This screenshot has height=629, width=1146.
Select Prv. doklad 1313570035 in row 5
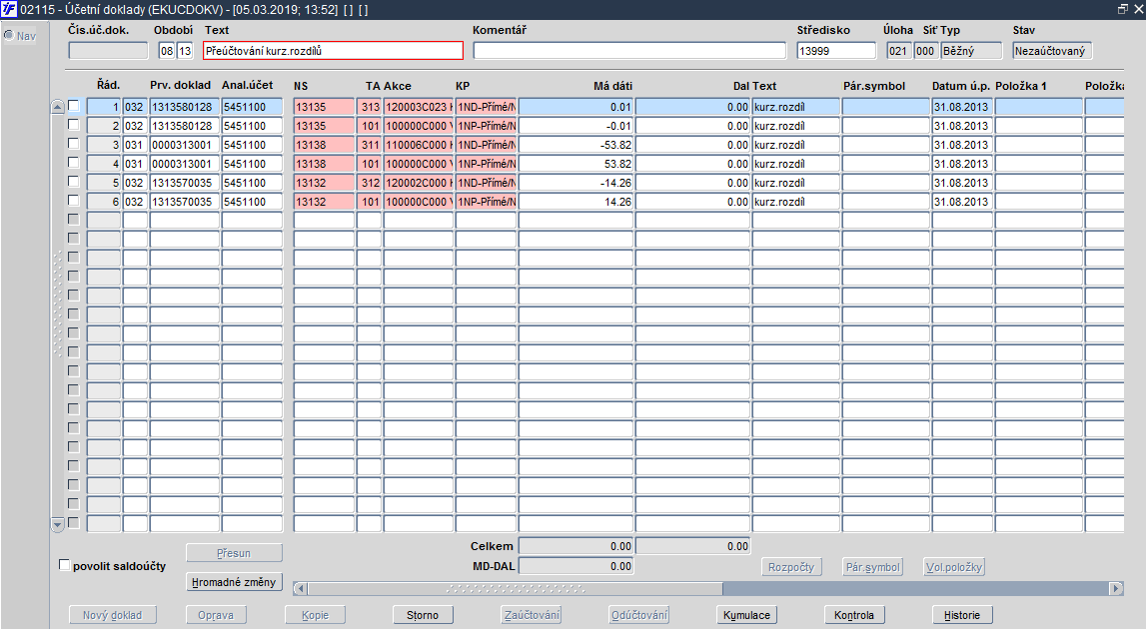point(185,183)
